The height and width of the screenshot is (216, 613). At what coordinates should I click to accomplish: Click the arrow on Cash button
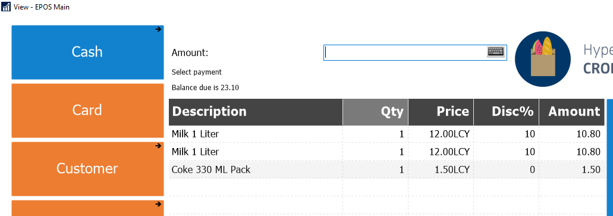[x=158, y=29]
